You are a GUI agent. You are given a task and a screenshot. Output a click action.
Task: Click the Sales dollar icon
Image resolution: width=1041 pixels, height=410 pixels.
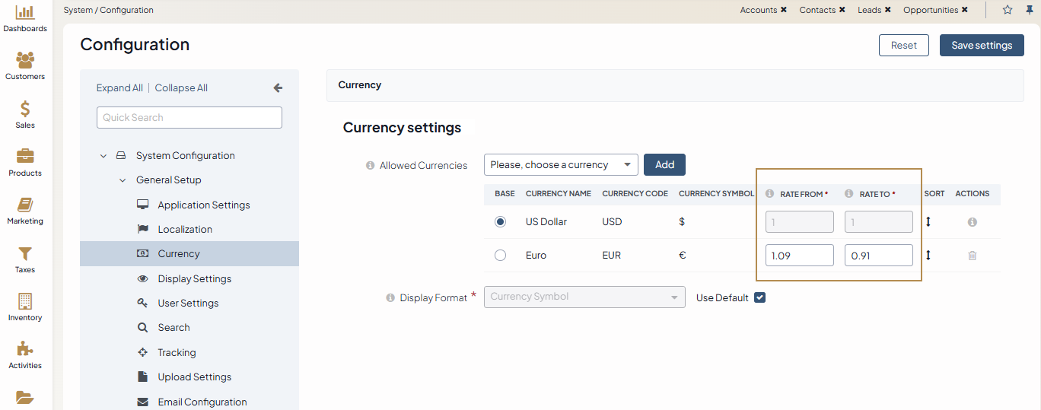(x=25, y=109)
